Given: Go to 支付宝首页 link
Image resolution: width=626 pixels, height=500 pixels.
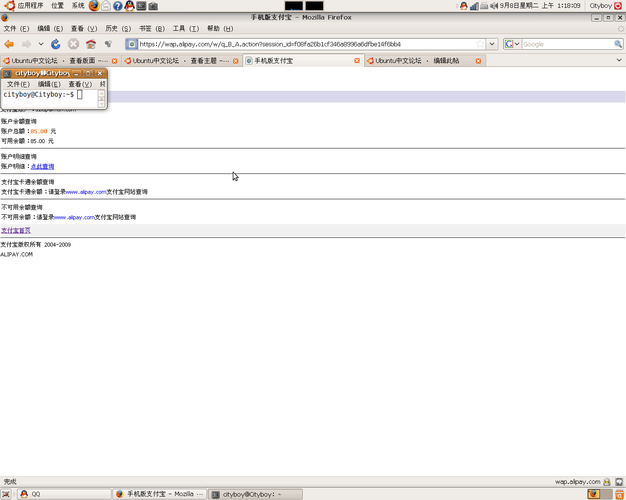Looking at the screenshot, I should pyautogui.click(x=16, y=230).
